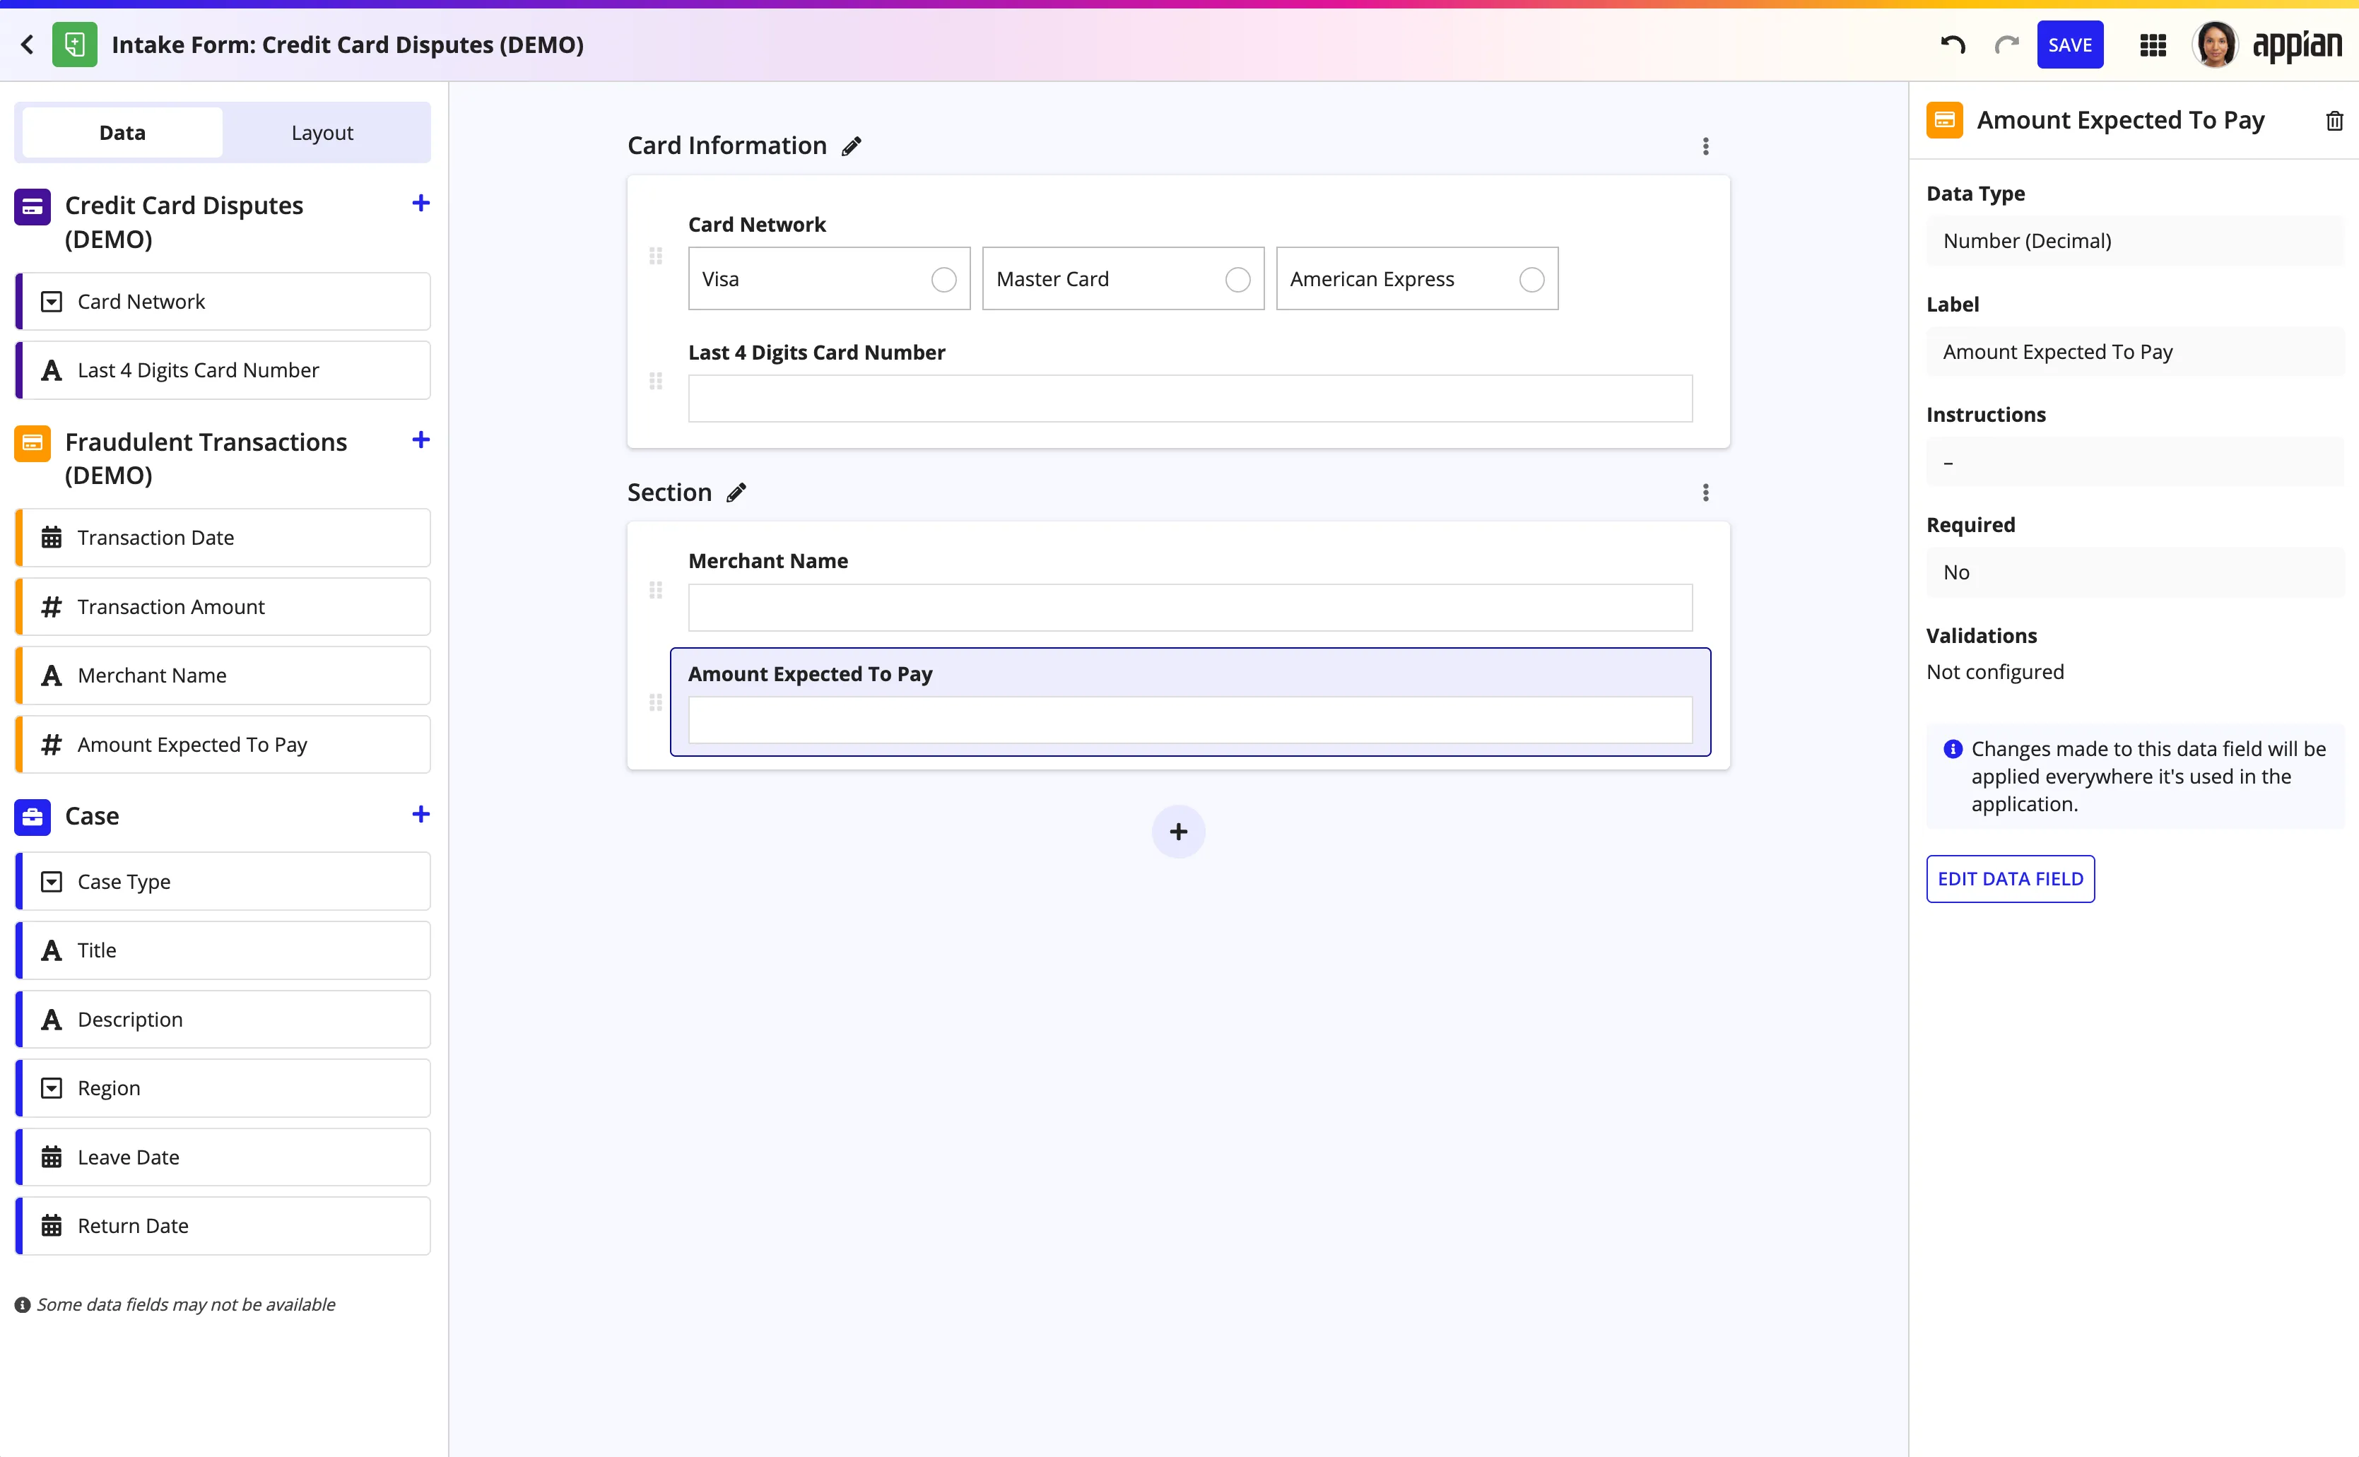
Task: Click the green Intake Form app icon in the header
Action: coord(74,45)
